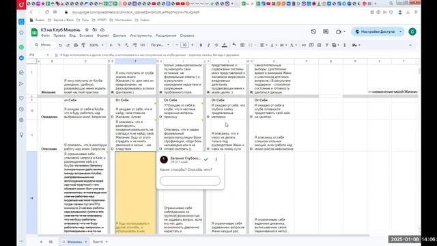Increase decimal places in toolbar
Viewport: 437px width, 246px height.
(x=135, y=45)
